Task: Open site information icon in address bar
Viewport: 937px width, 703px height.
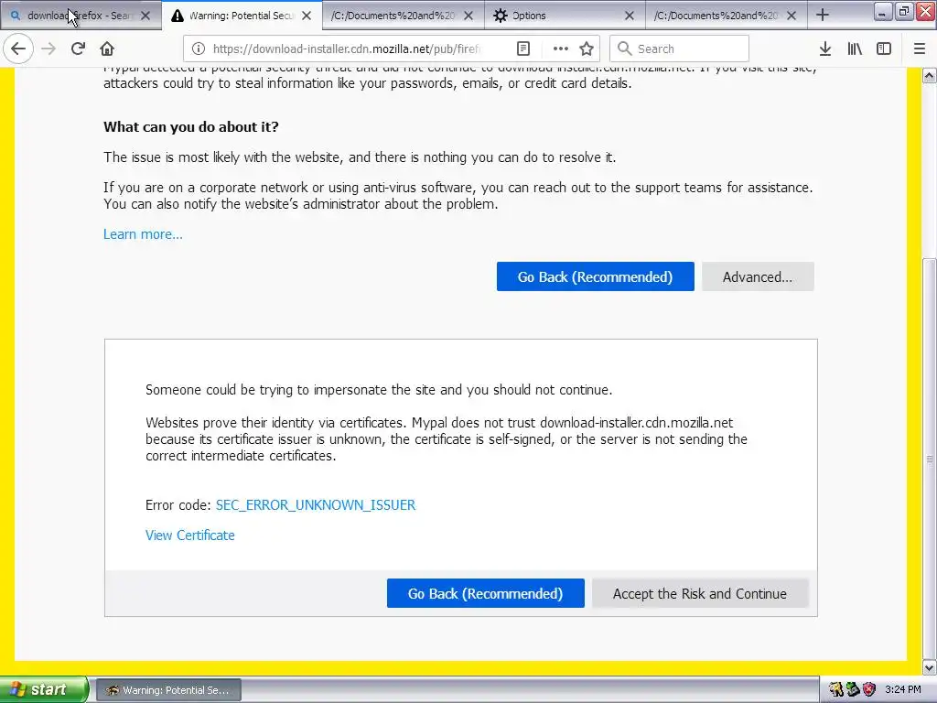Action: coord(199,49)
